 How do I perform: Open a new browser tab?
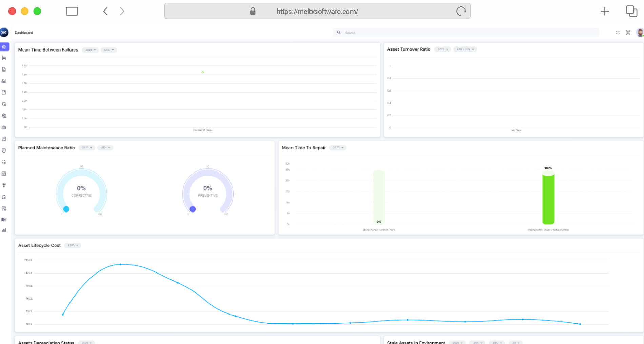click(604, 11)
